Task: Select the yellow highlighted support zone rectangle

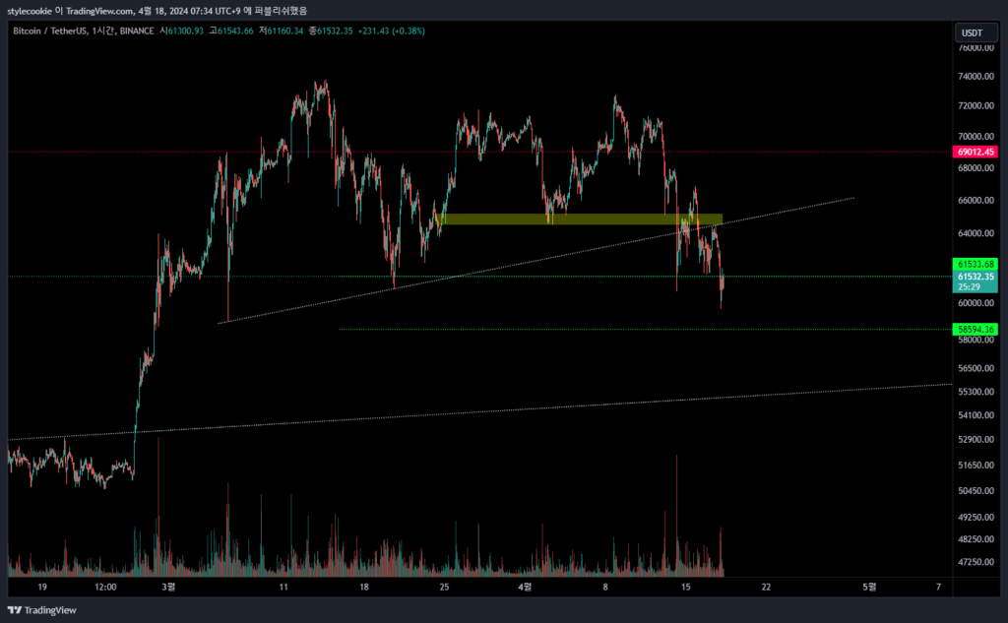Action: pos(581,219)
